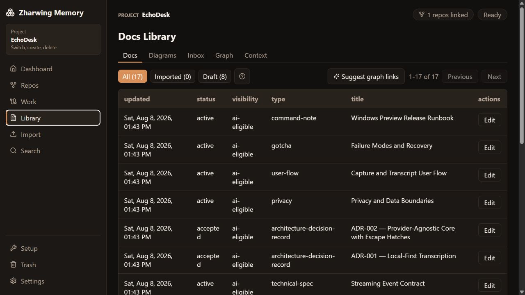The height and width of the screenshot is (295, 525).
Task: Click the Ready status badge
Action: point(492,15)
